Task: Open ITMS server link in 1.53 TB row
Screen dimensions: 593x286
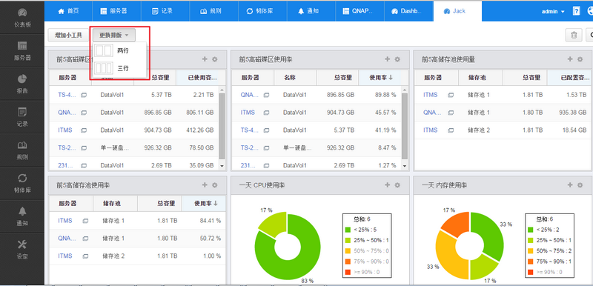Action: pyautogui.click(x=430, y=95)
